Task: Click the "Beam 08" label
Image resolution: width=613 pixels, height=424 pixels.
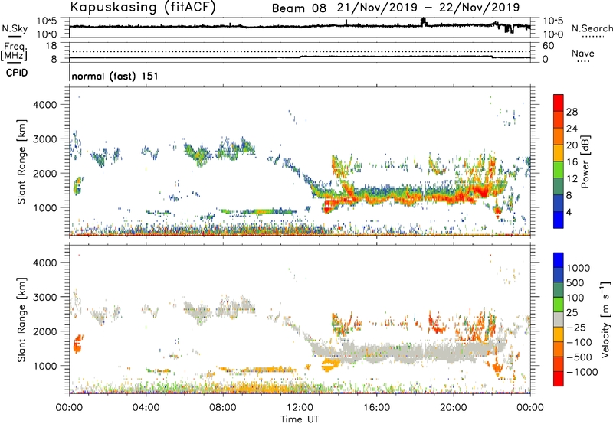Action: [299, 8]
